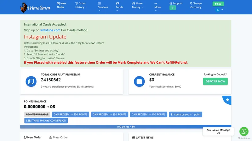Viewport: 252px width, 141px height.
Task: Click Can Redeem >= 250 Points badge
Action: click(x=110, y=114)
